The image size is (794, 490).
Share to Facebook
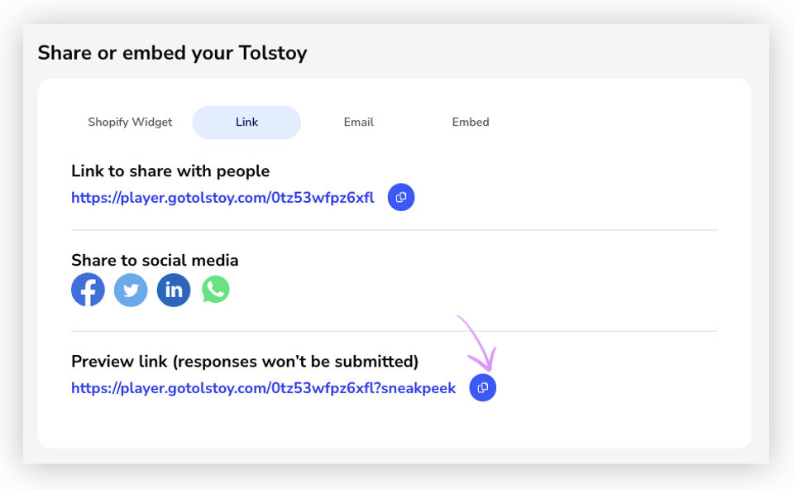(x=88, y=290)
